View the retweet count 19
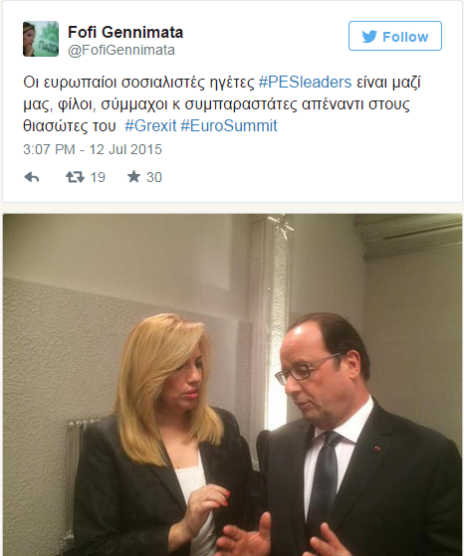 (98, 177)
